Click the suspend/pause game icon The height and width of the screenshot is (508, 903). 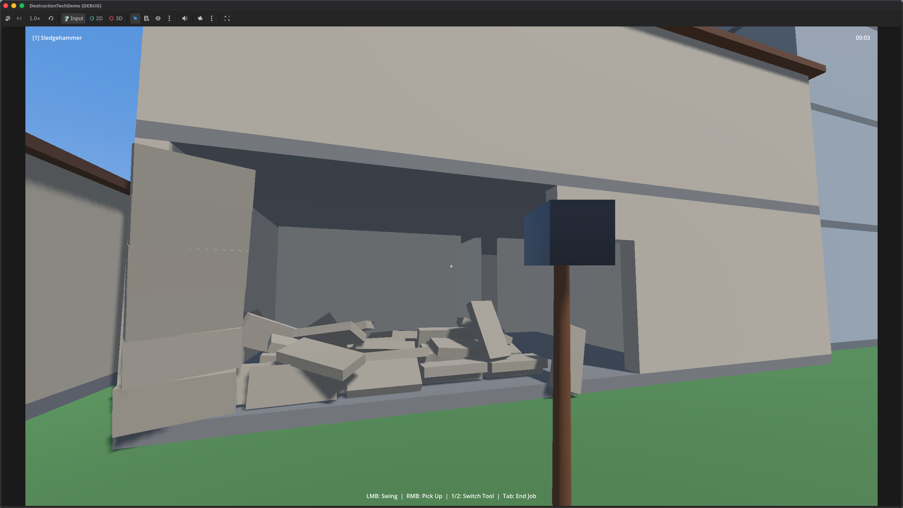pyautogui.click(x=8, y=18)
